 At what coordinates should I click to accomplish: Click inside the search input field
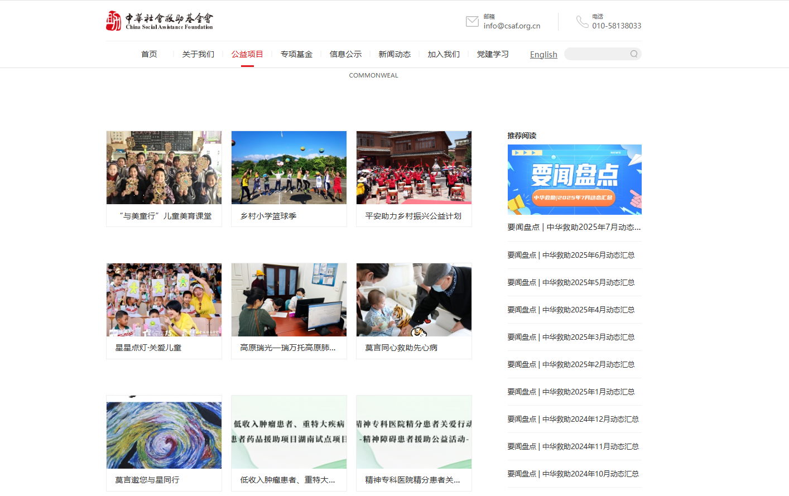pyautogui.click(x=596, y=54)
